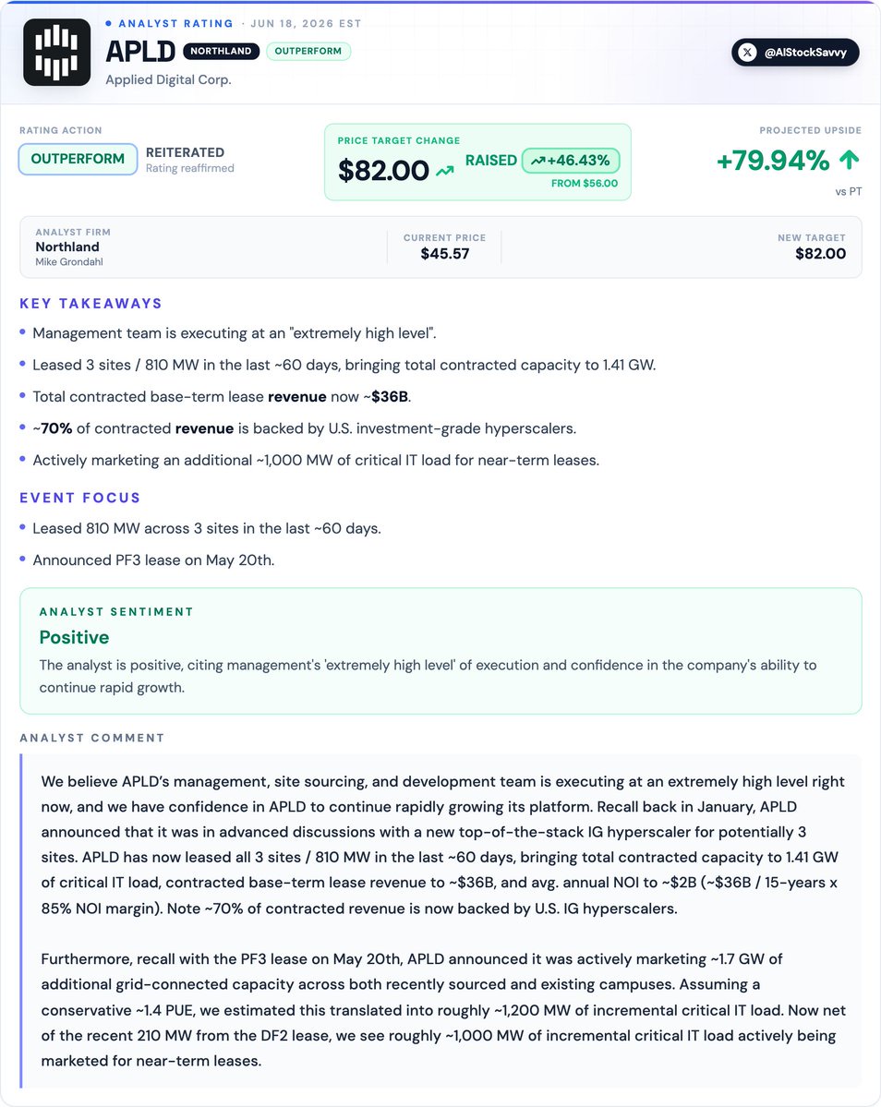Click the trend icon inside +46.43% badge
This screenshot has height=1107, width=881.
coord(537,161)
